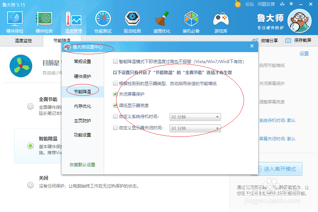Open 主页防护 in settings sidebar
The image size is (318, 212).
83,121
